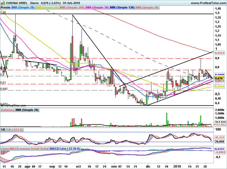Viewport: 227px width, 169px height.
Task: Open MM (Simple 200) moving average settings
Action: pyautogui.click(x=72, y=8)
